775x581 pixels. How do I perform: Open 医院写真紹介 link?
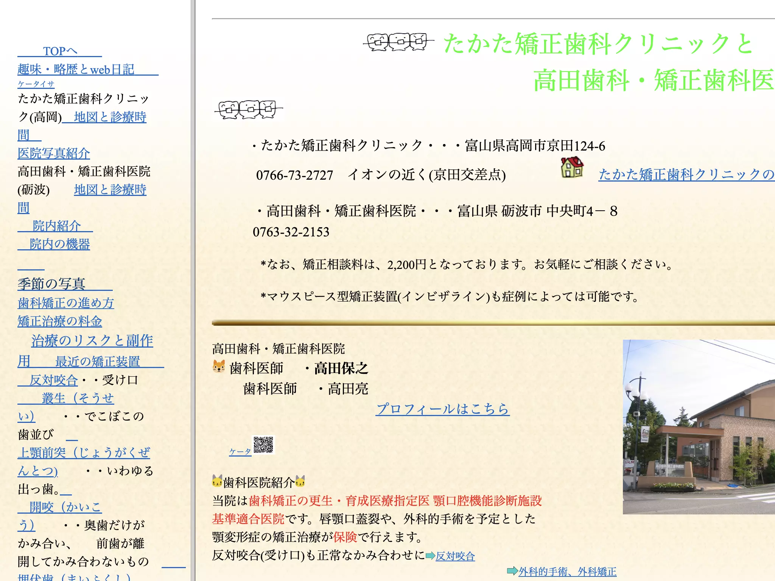(x=54, y=153)
